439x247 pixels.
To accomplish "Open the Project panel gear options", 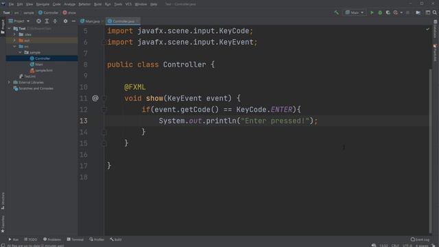I will 65,21.
